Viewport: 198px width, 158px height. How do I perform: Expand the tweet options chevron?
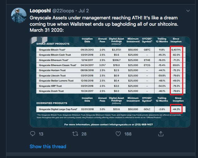pos(188,11)
